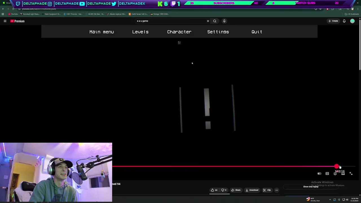Switch to theater mode
This screenshot has height=203, width=361.
(343, 174)
